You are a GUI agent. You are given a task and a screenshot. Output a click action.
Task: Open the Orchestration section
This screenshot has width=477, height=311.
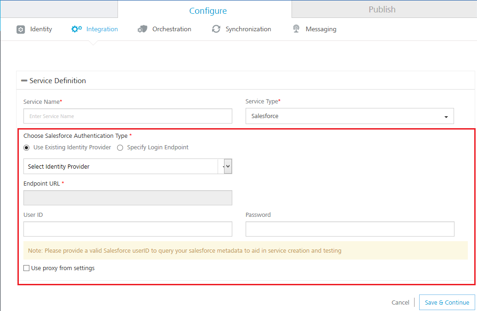coord(172,29)
